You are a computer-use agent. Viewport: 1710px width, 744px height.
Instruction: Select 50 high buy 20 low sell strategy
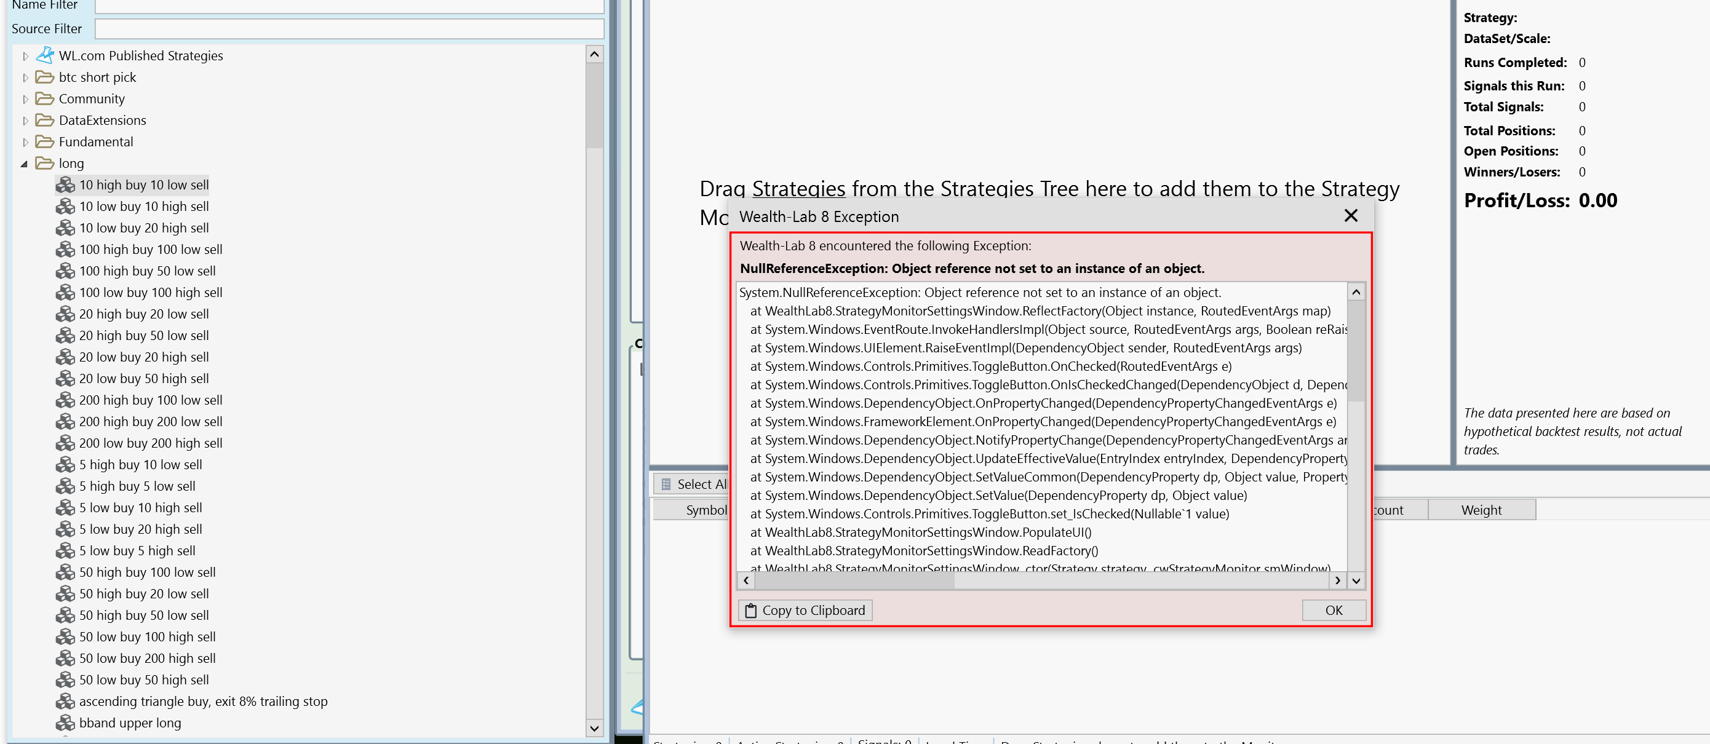144,594
